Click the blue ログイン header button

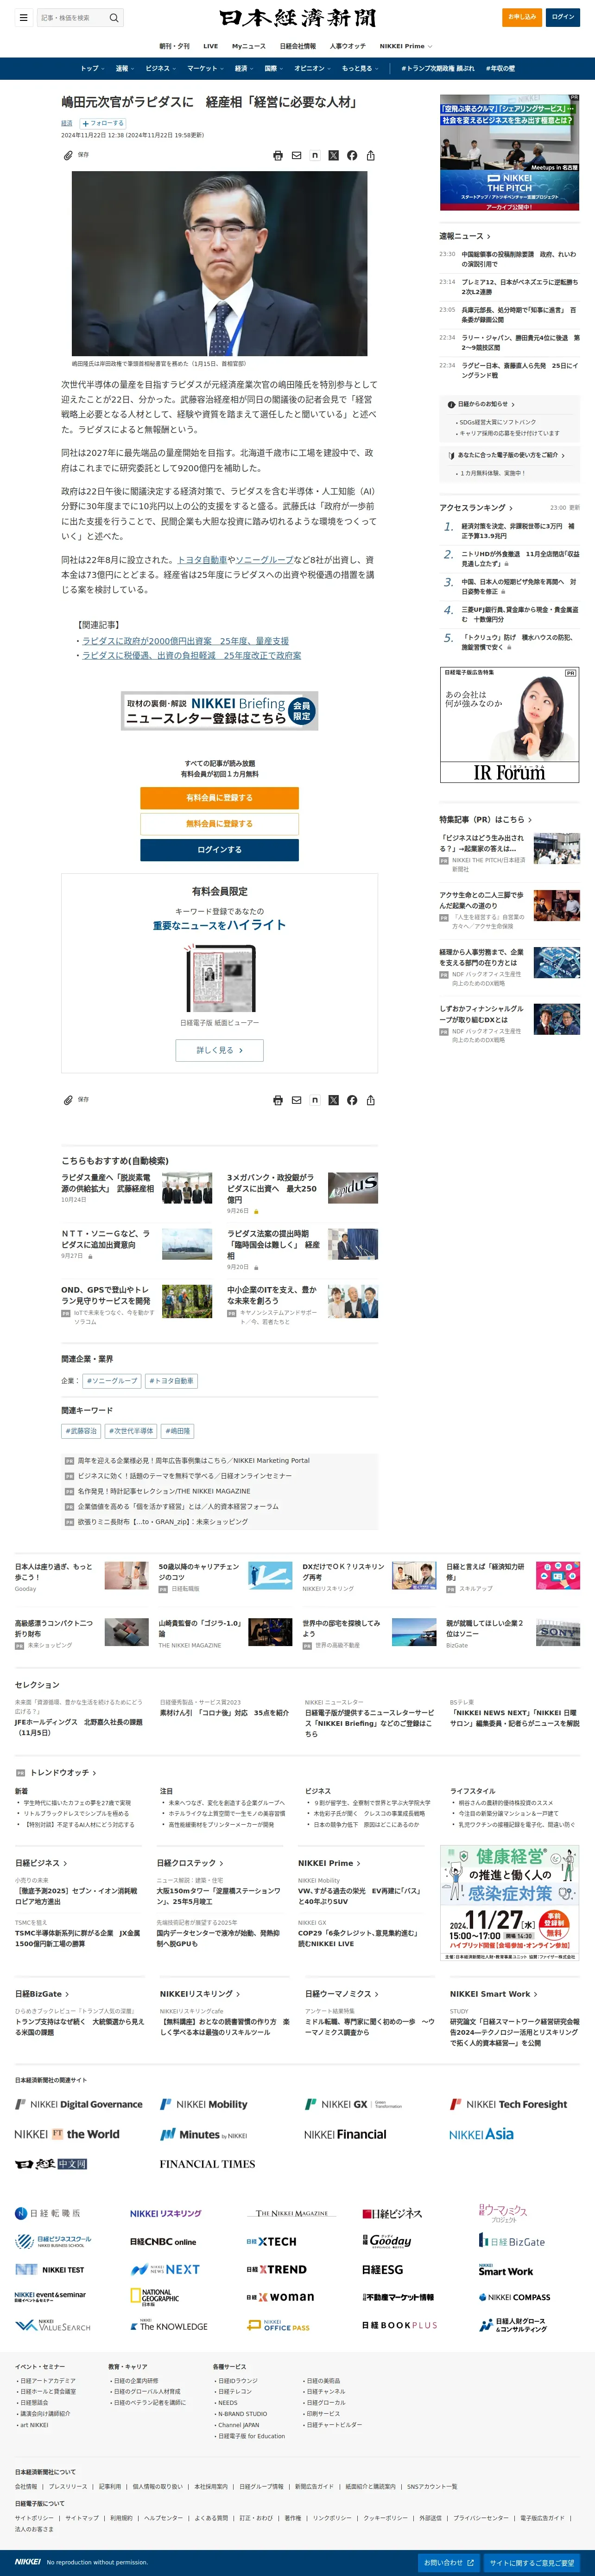(563, 17)
